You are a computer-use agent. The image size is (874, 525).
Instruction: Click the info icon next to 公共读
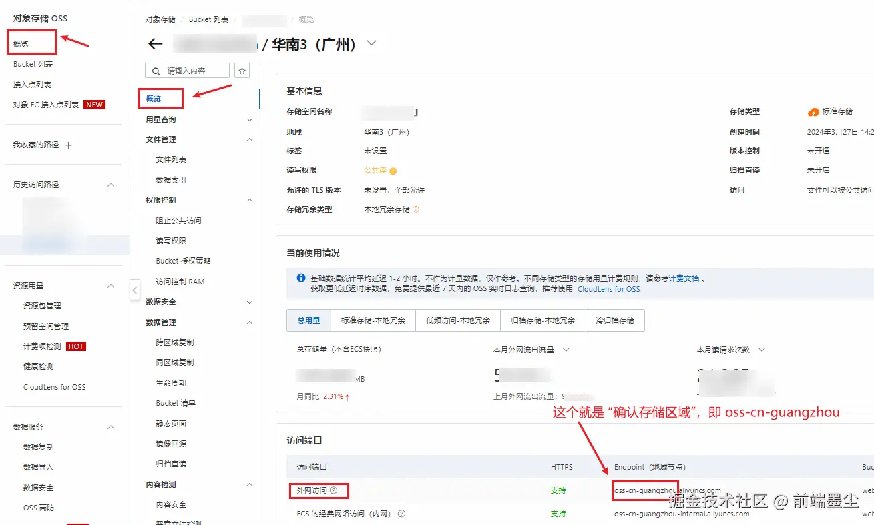point(393,171)
